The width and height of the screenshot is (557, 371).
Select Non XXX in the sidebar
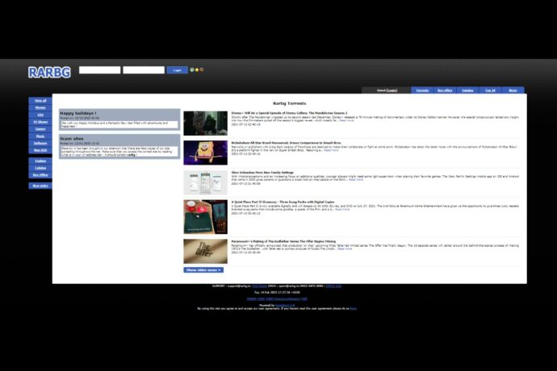tap(40, 150)
